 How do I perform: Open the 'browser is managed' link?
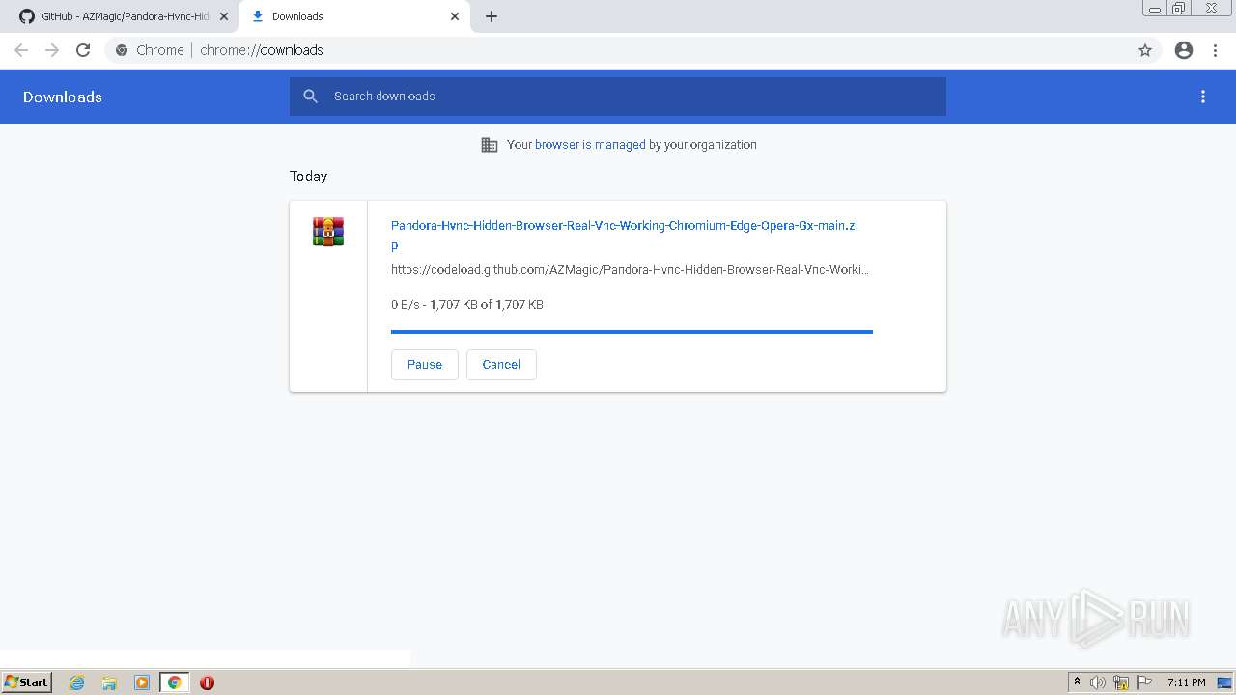590,145
